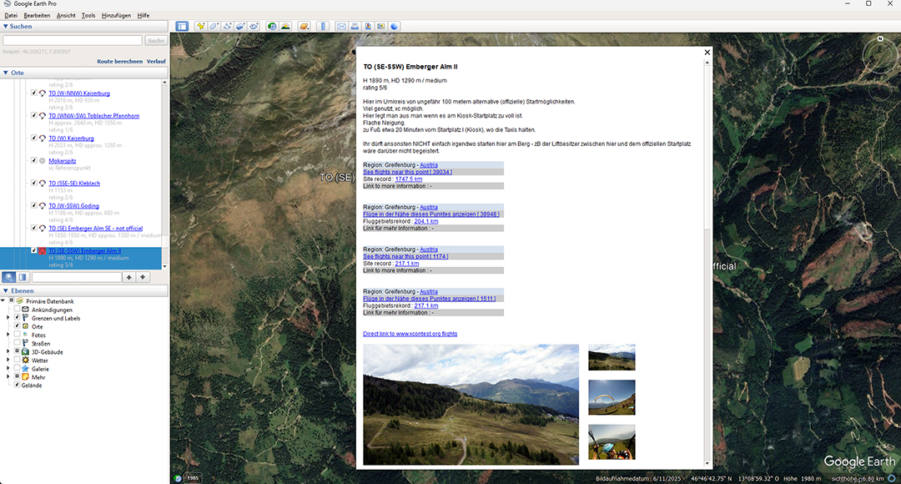Viewport: 901px width, 484px height.
Task: Click the Route berechnen link
Action: pyautogui.click(x=119, y=62)
